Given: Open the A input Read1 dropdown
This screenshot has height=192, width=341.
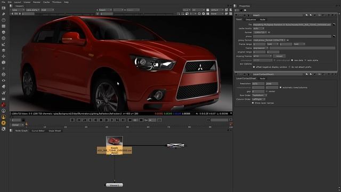Looking at the screenshot, I should [105, 10].
